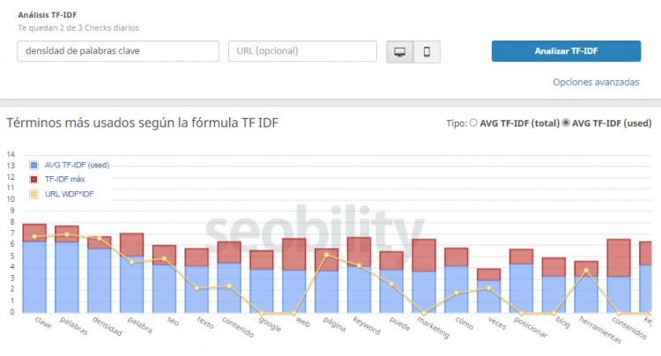The width and height of the screenshot is (661, 356).
Task: Click the 'posicionar' bar in chart
Action: click(521, 280)
